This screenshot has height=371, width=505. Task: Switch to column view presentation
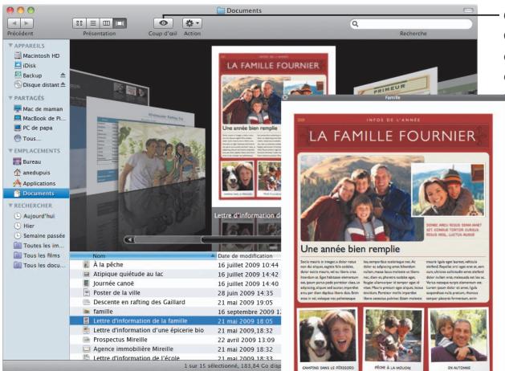point(106,23)
